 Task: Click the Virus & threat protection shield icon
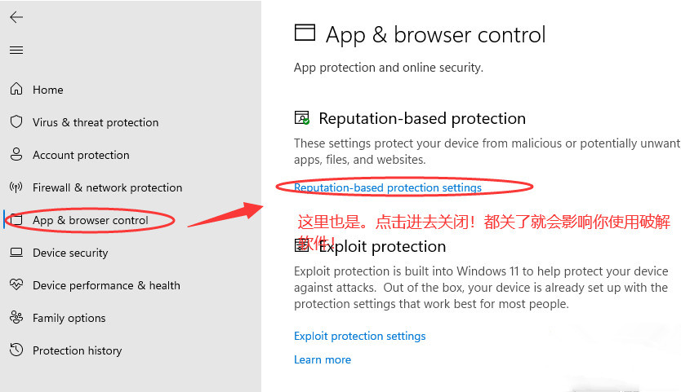16,122
